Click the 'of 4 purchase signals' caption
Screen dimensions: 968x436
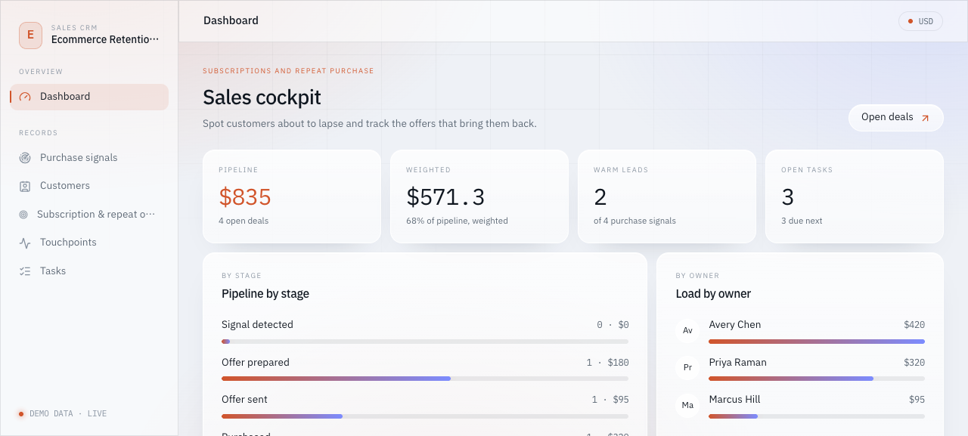point(634,221)
